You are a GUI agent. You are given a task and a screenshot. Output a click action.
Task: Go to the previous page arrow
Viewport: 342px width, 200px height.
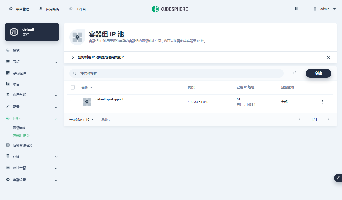[301, 119]
